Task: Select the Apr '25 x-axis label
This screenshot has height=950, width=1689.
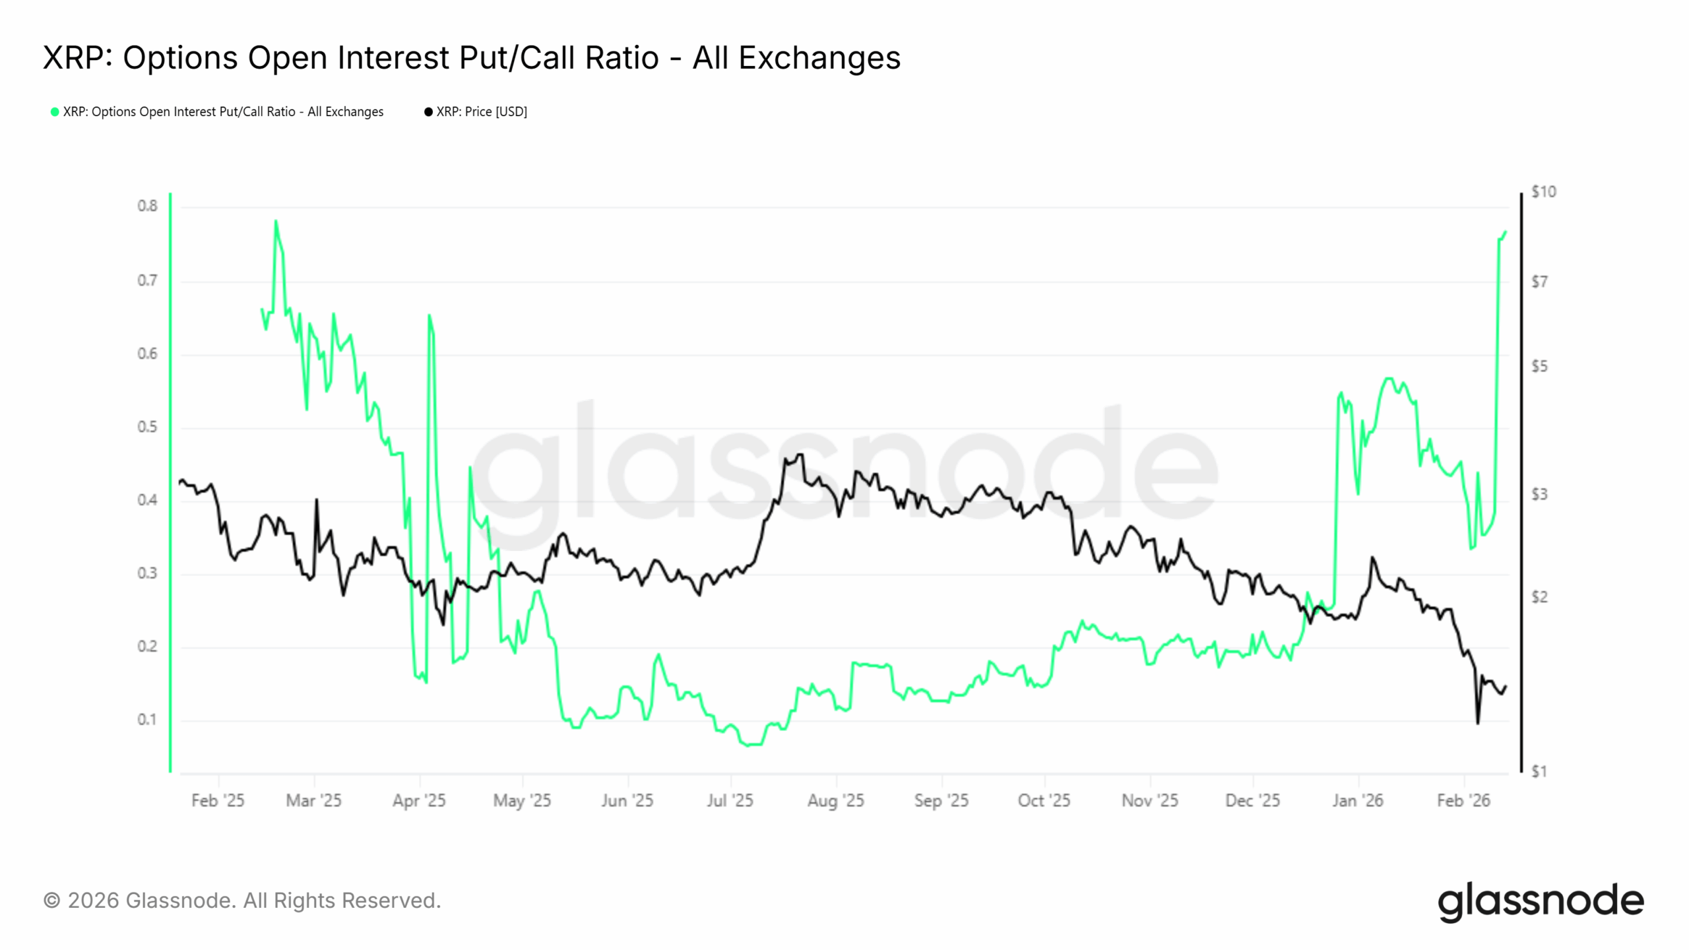Action: (420, 800)
